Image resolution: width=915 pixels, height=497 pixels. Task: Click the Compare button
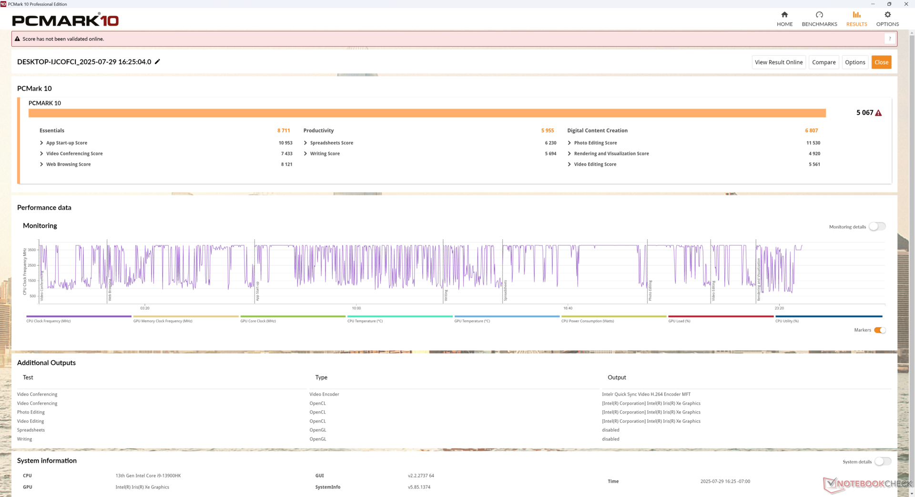pyautogui.click(x=823, y=62)
